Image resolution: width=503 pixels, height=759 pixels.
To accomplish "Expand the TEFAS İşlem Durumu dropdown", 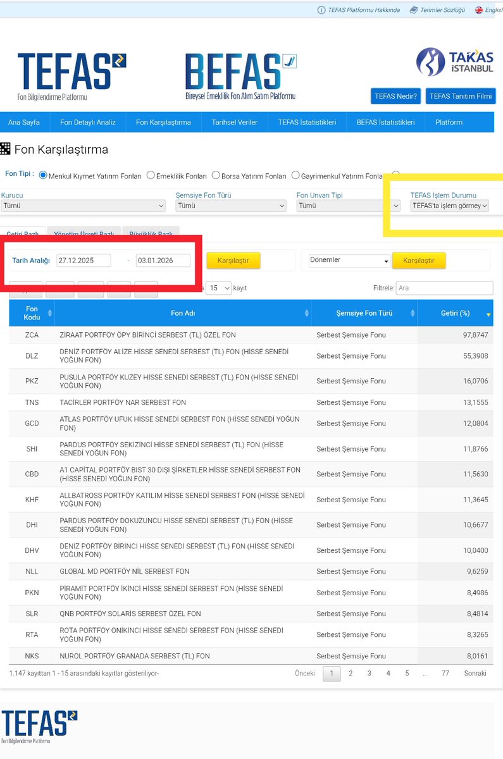I will [x=450, y=206].
